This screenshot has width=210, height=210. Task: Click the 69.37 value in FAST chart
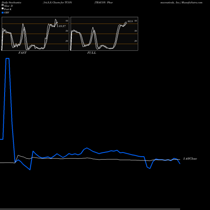click(62, 26)
